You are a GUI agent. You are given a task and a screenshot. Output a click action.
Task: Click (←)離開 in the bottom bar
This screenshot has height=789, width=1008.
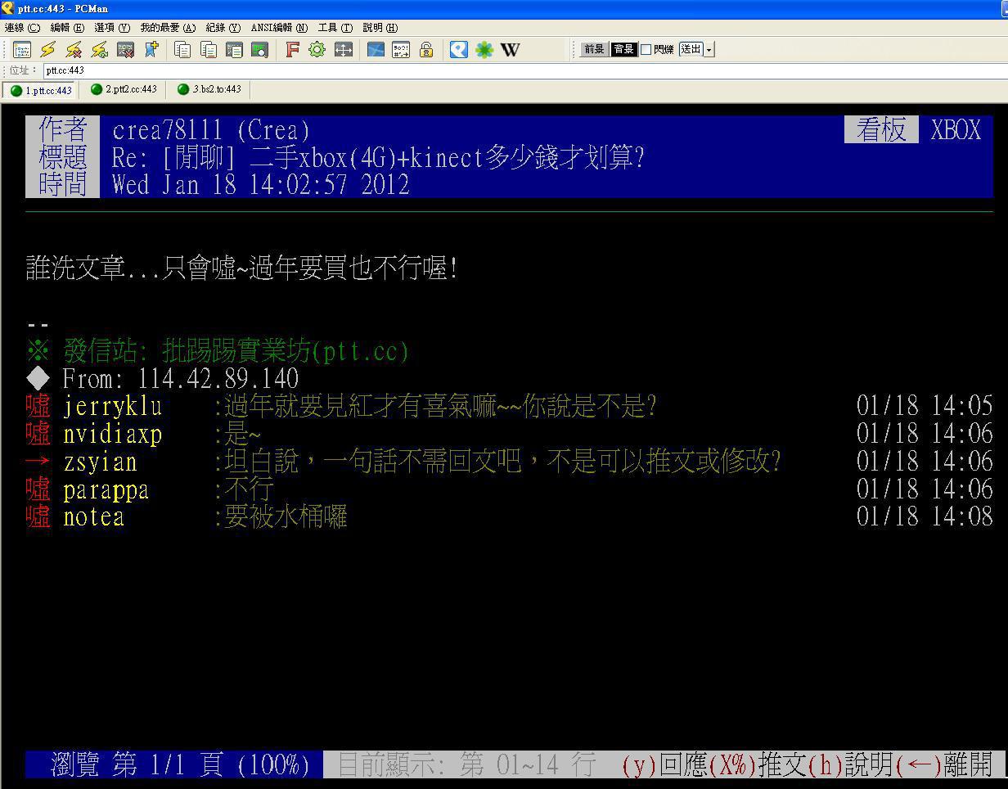click(943, 764)
